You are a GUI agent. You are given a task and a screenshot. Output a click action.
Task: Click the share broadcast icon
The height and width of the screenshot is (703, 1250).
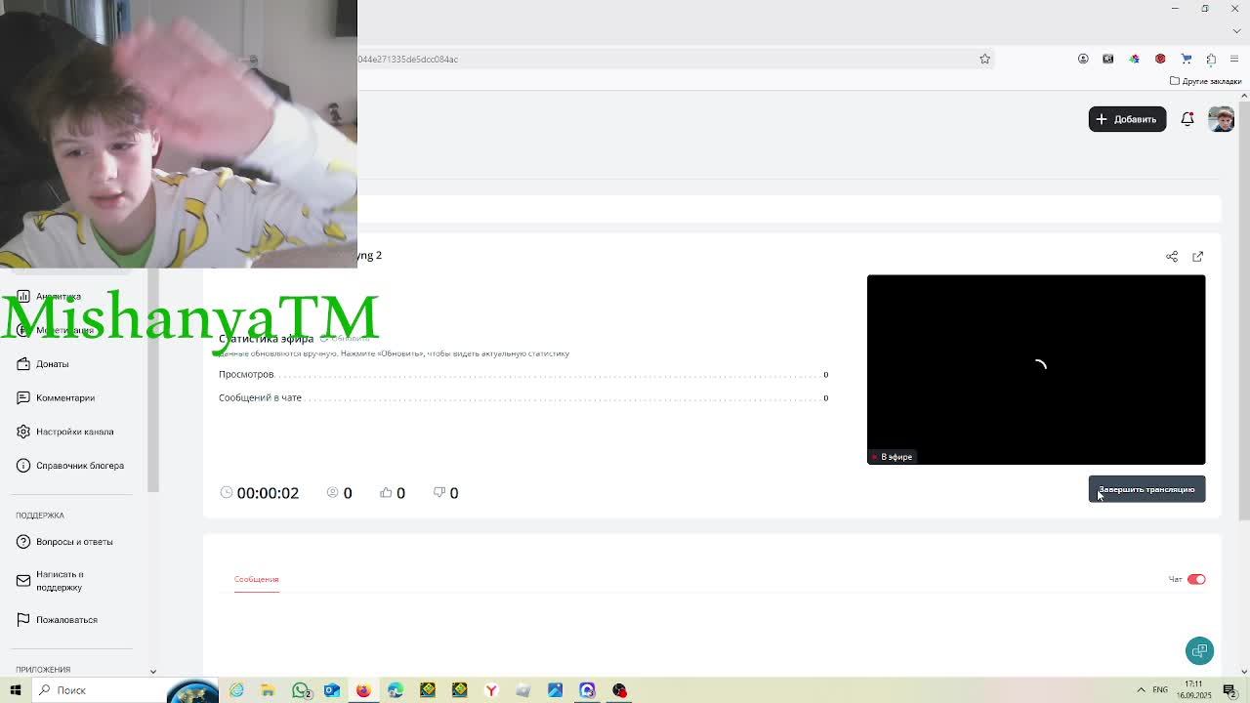point(1172,256)
